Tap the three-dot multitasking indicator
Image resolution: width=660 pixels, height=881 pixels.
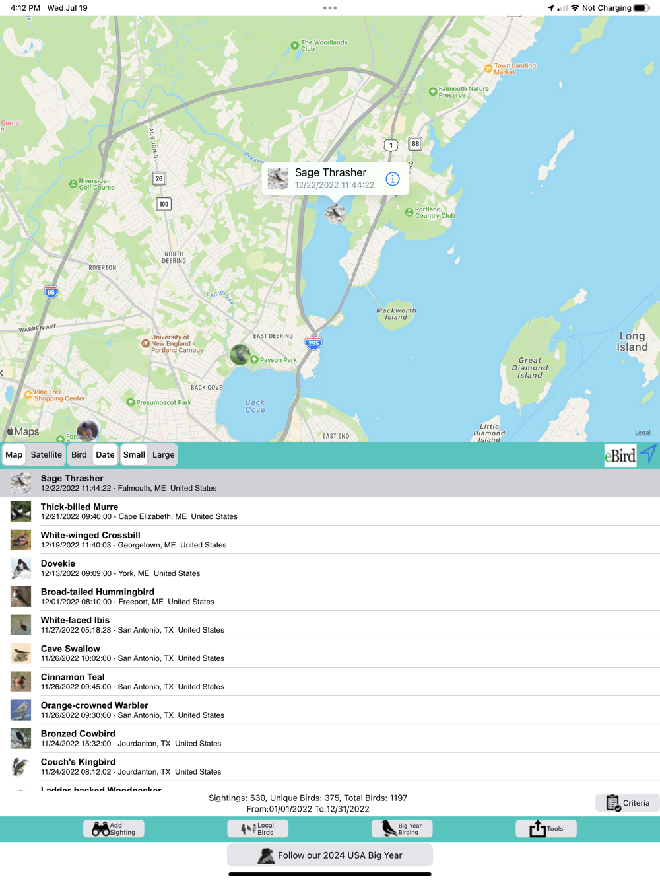click(x=330, y=8)
